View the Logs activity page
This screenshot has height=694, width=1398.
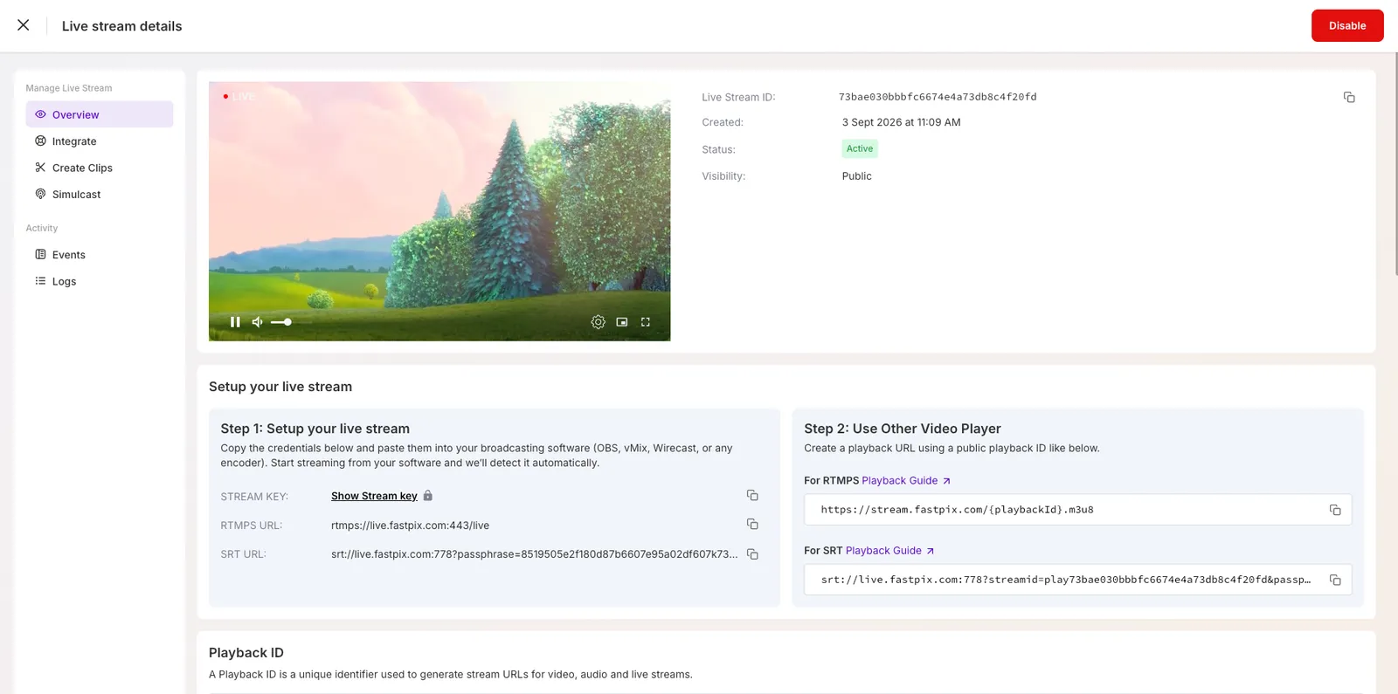coord(100,281)
